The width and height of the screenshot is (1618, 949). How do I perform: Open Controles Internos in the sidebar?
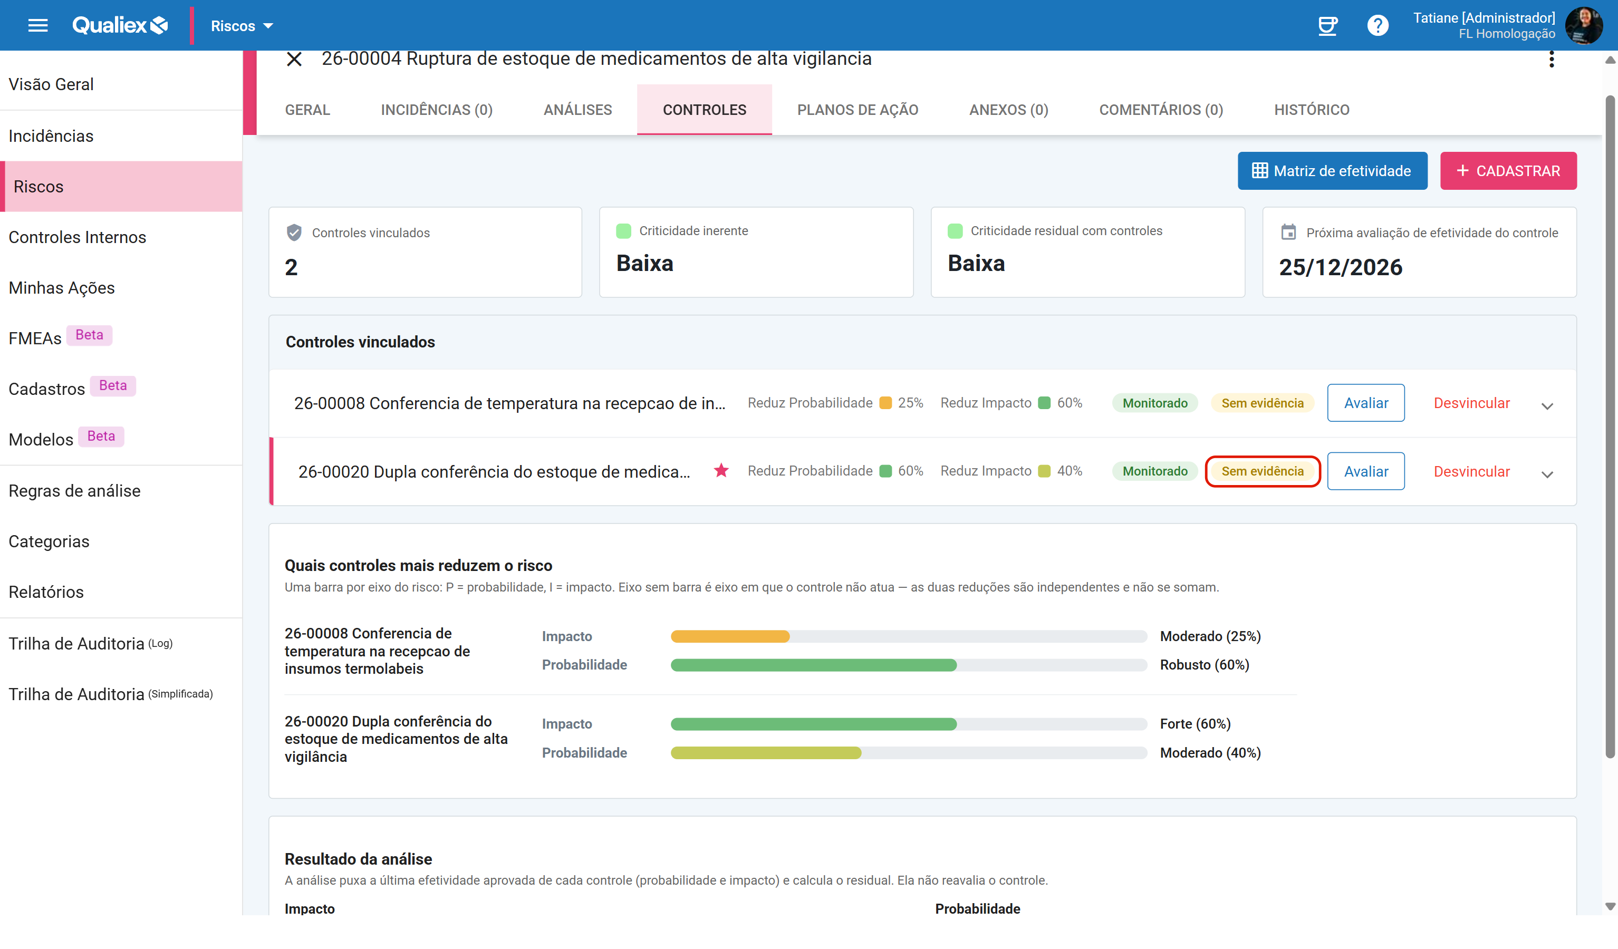tap(121, 237)
